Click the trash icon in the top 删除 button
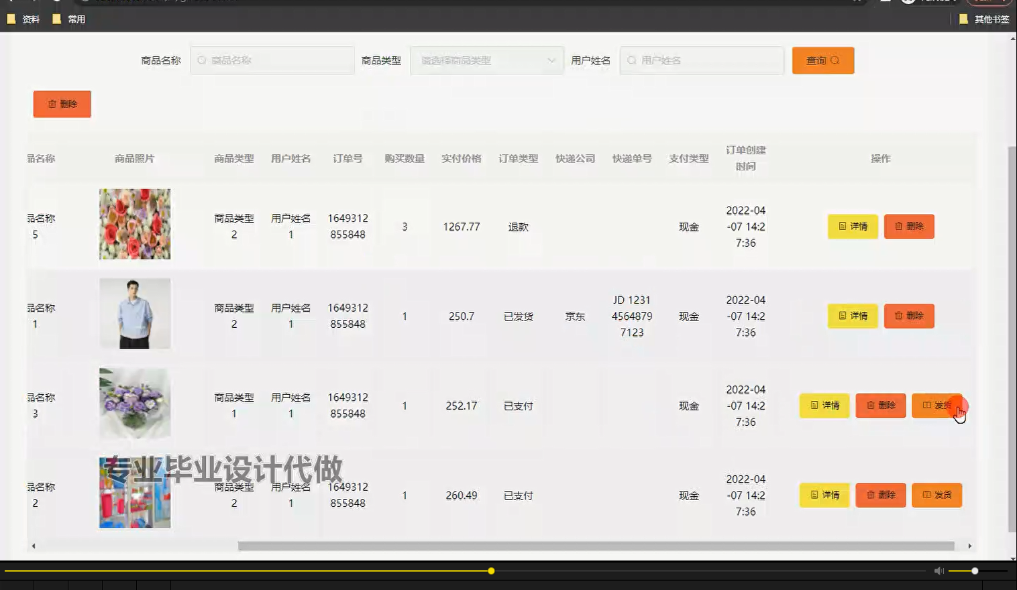The height and width of the screenshot is (590, 1017). [x=54, y=104]
